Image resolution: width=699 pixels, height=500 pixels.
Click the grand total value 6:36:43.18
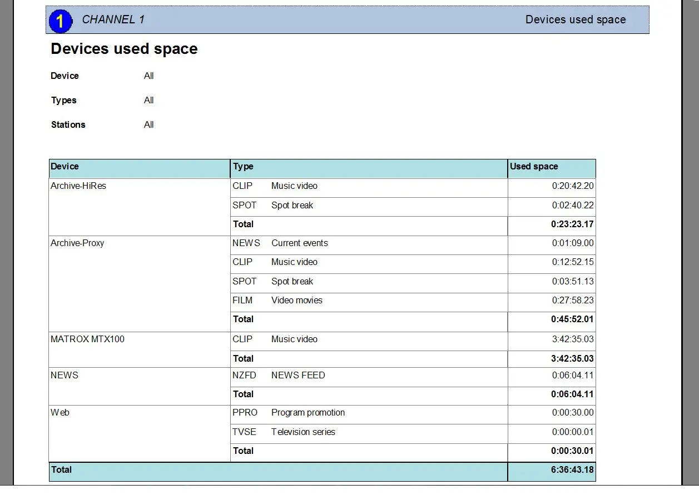click(572, 470)
